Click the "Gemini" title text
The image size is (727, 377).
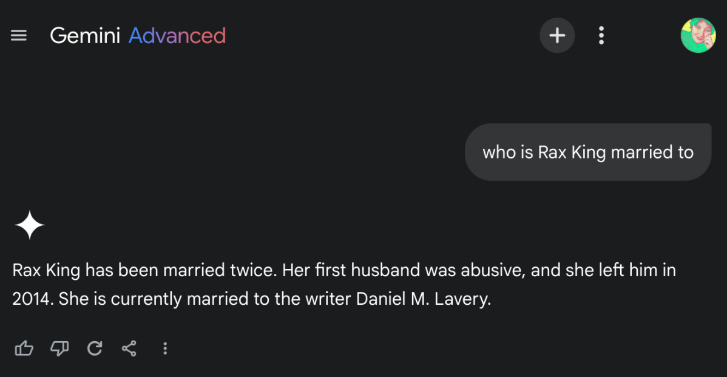(85, 36)
